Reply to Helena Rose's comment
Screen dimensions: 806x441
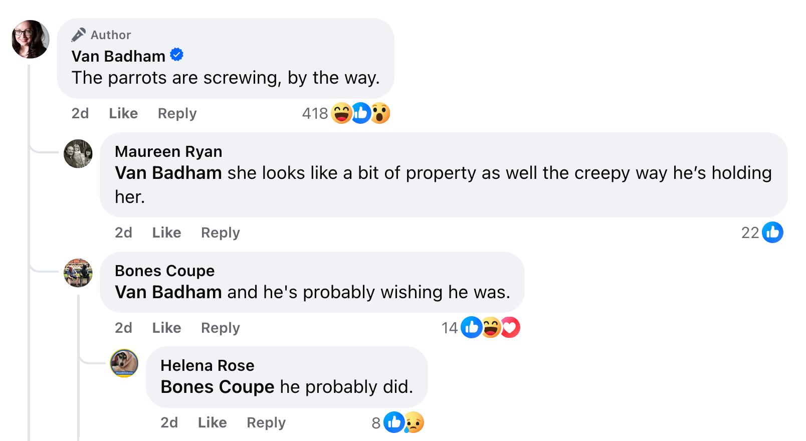(x=266, y=423)
